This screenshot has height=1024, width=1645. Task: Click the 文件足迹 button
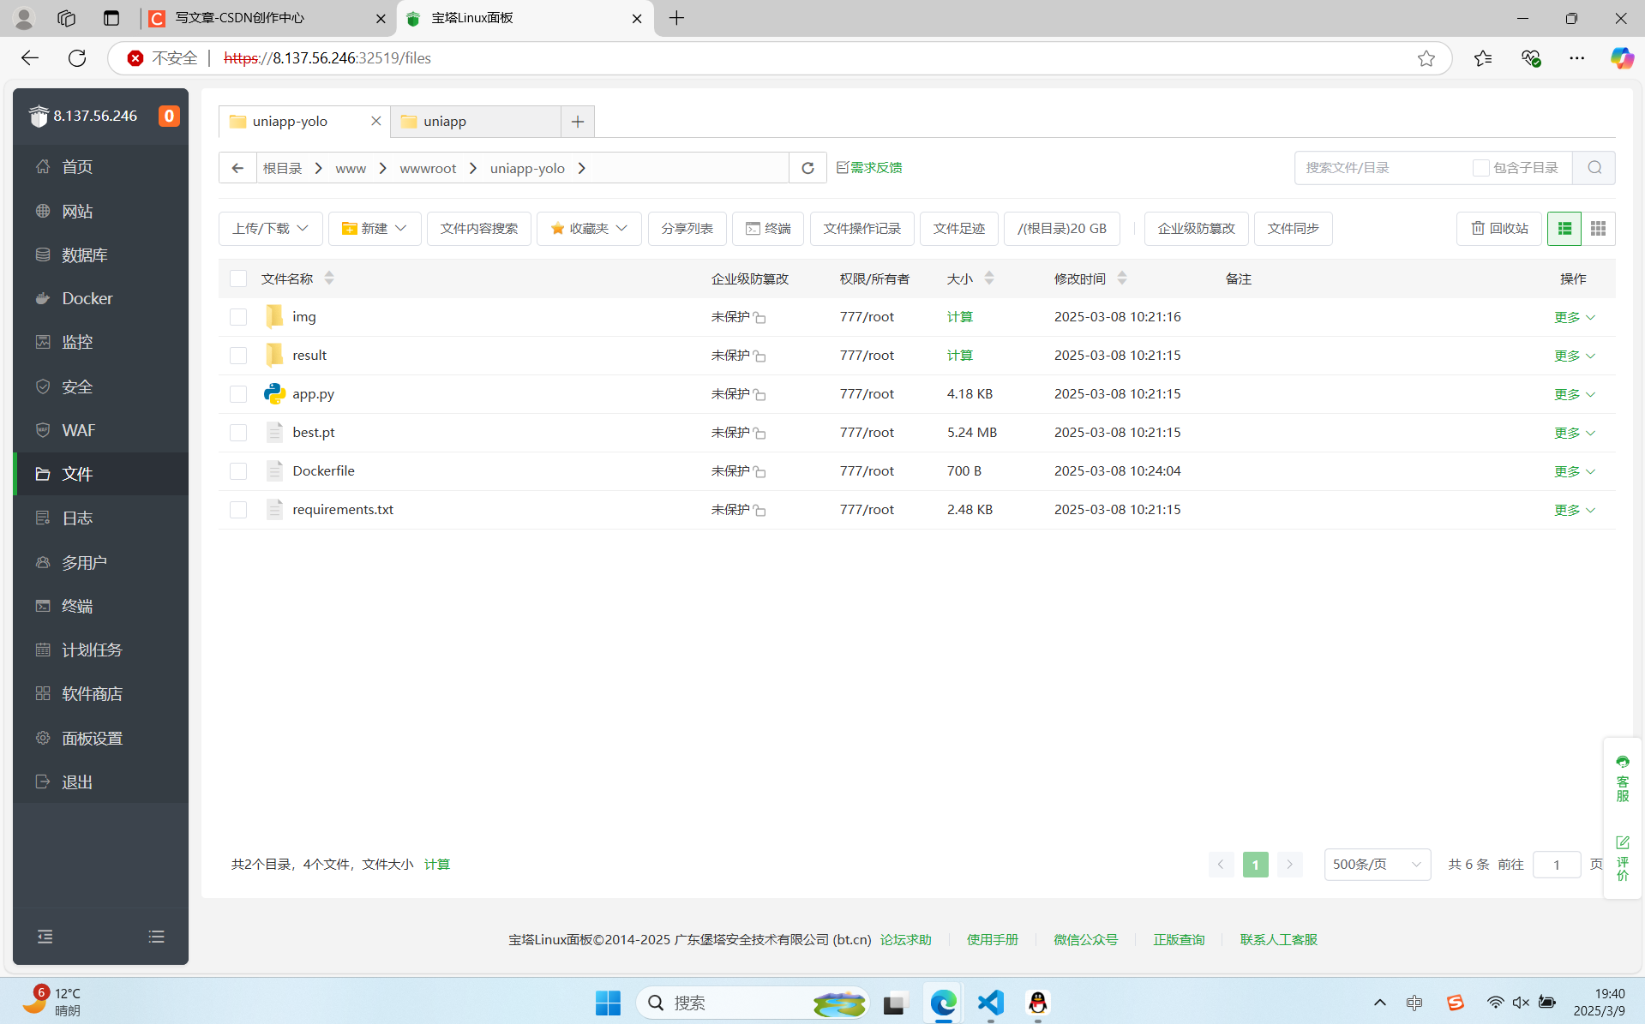tap(959, 229)
